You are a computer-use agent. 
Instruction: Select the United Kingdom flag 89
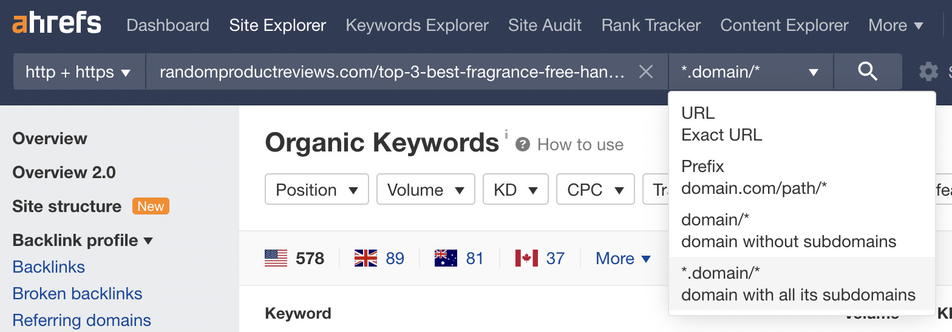coord(379,259)
